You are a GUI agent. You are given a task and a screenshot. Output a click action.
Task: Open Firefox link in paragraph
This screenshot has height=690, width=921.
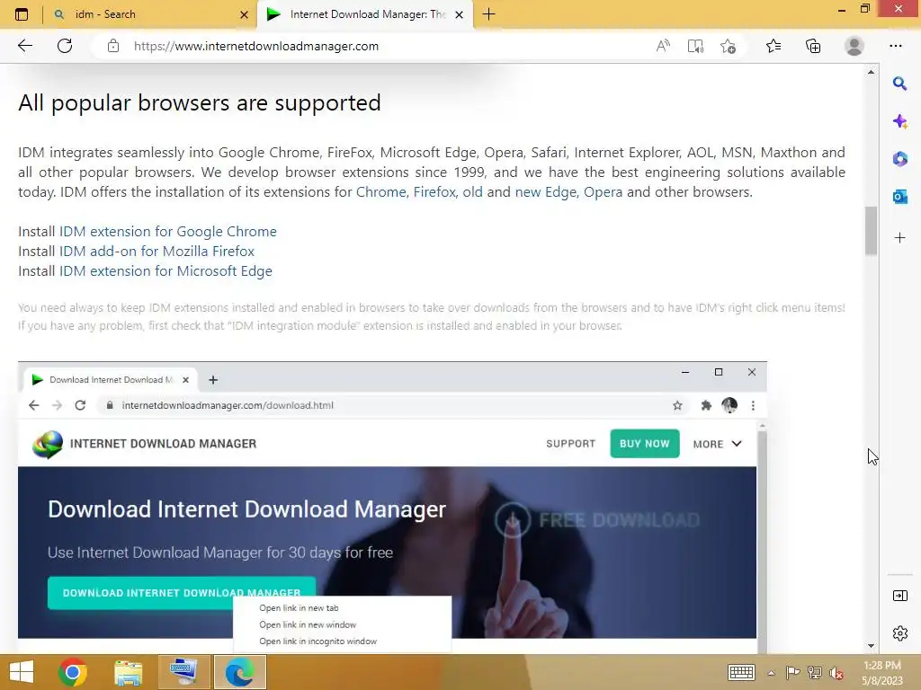[434, 192]
